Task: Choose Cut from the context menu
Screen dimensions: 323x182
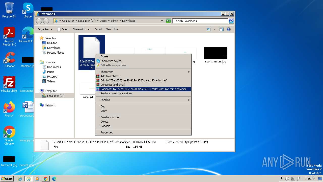Action: (143, 106)
